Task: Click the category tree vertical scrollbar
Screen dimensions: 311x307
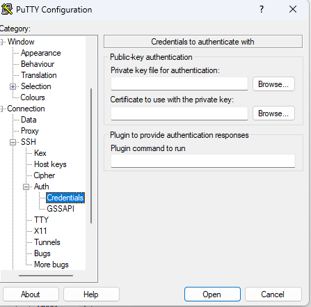Action: tap(91, 156)
